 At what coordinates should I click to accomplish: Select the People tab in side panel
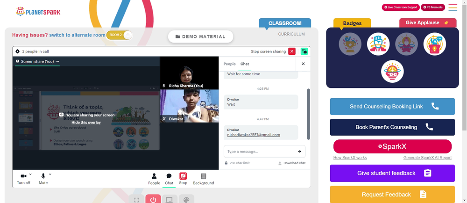[229, 64]
